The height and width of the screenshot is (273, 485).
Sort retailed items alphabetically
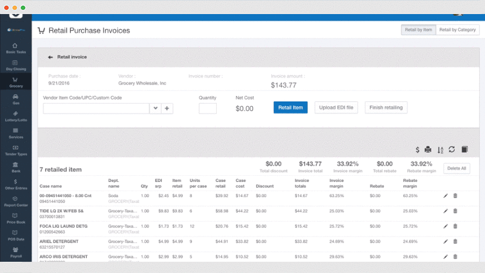click(x=440, y=150)
